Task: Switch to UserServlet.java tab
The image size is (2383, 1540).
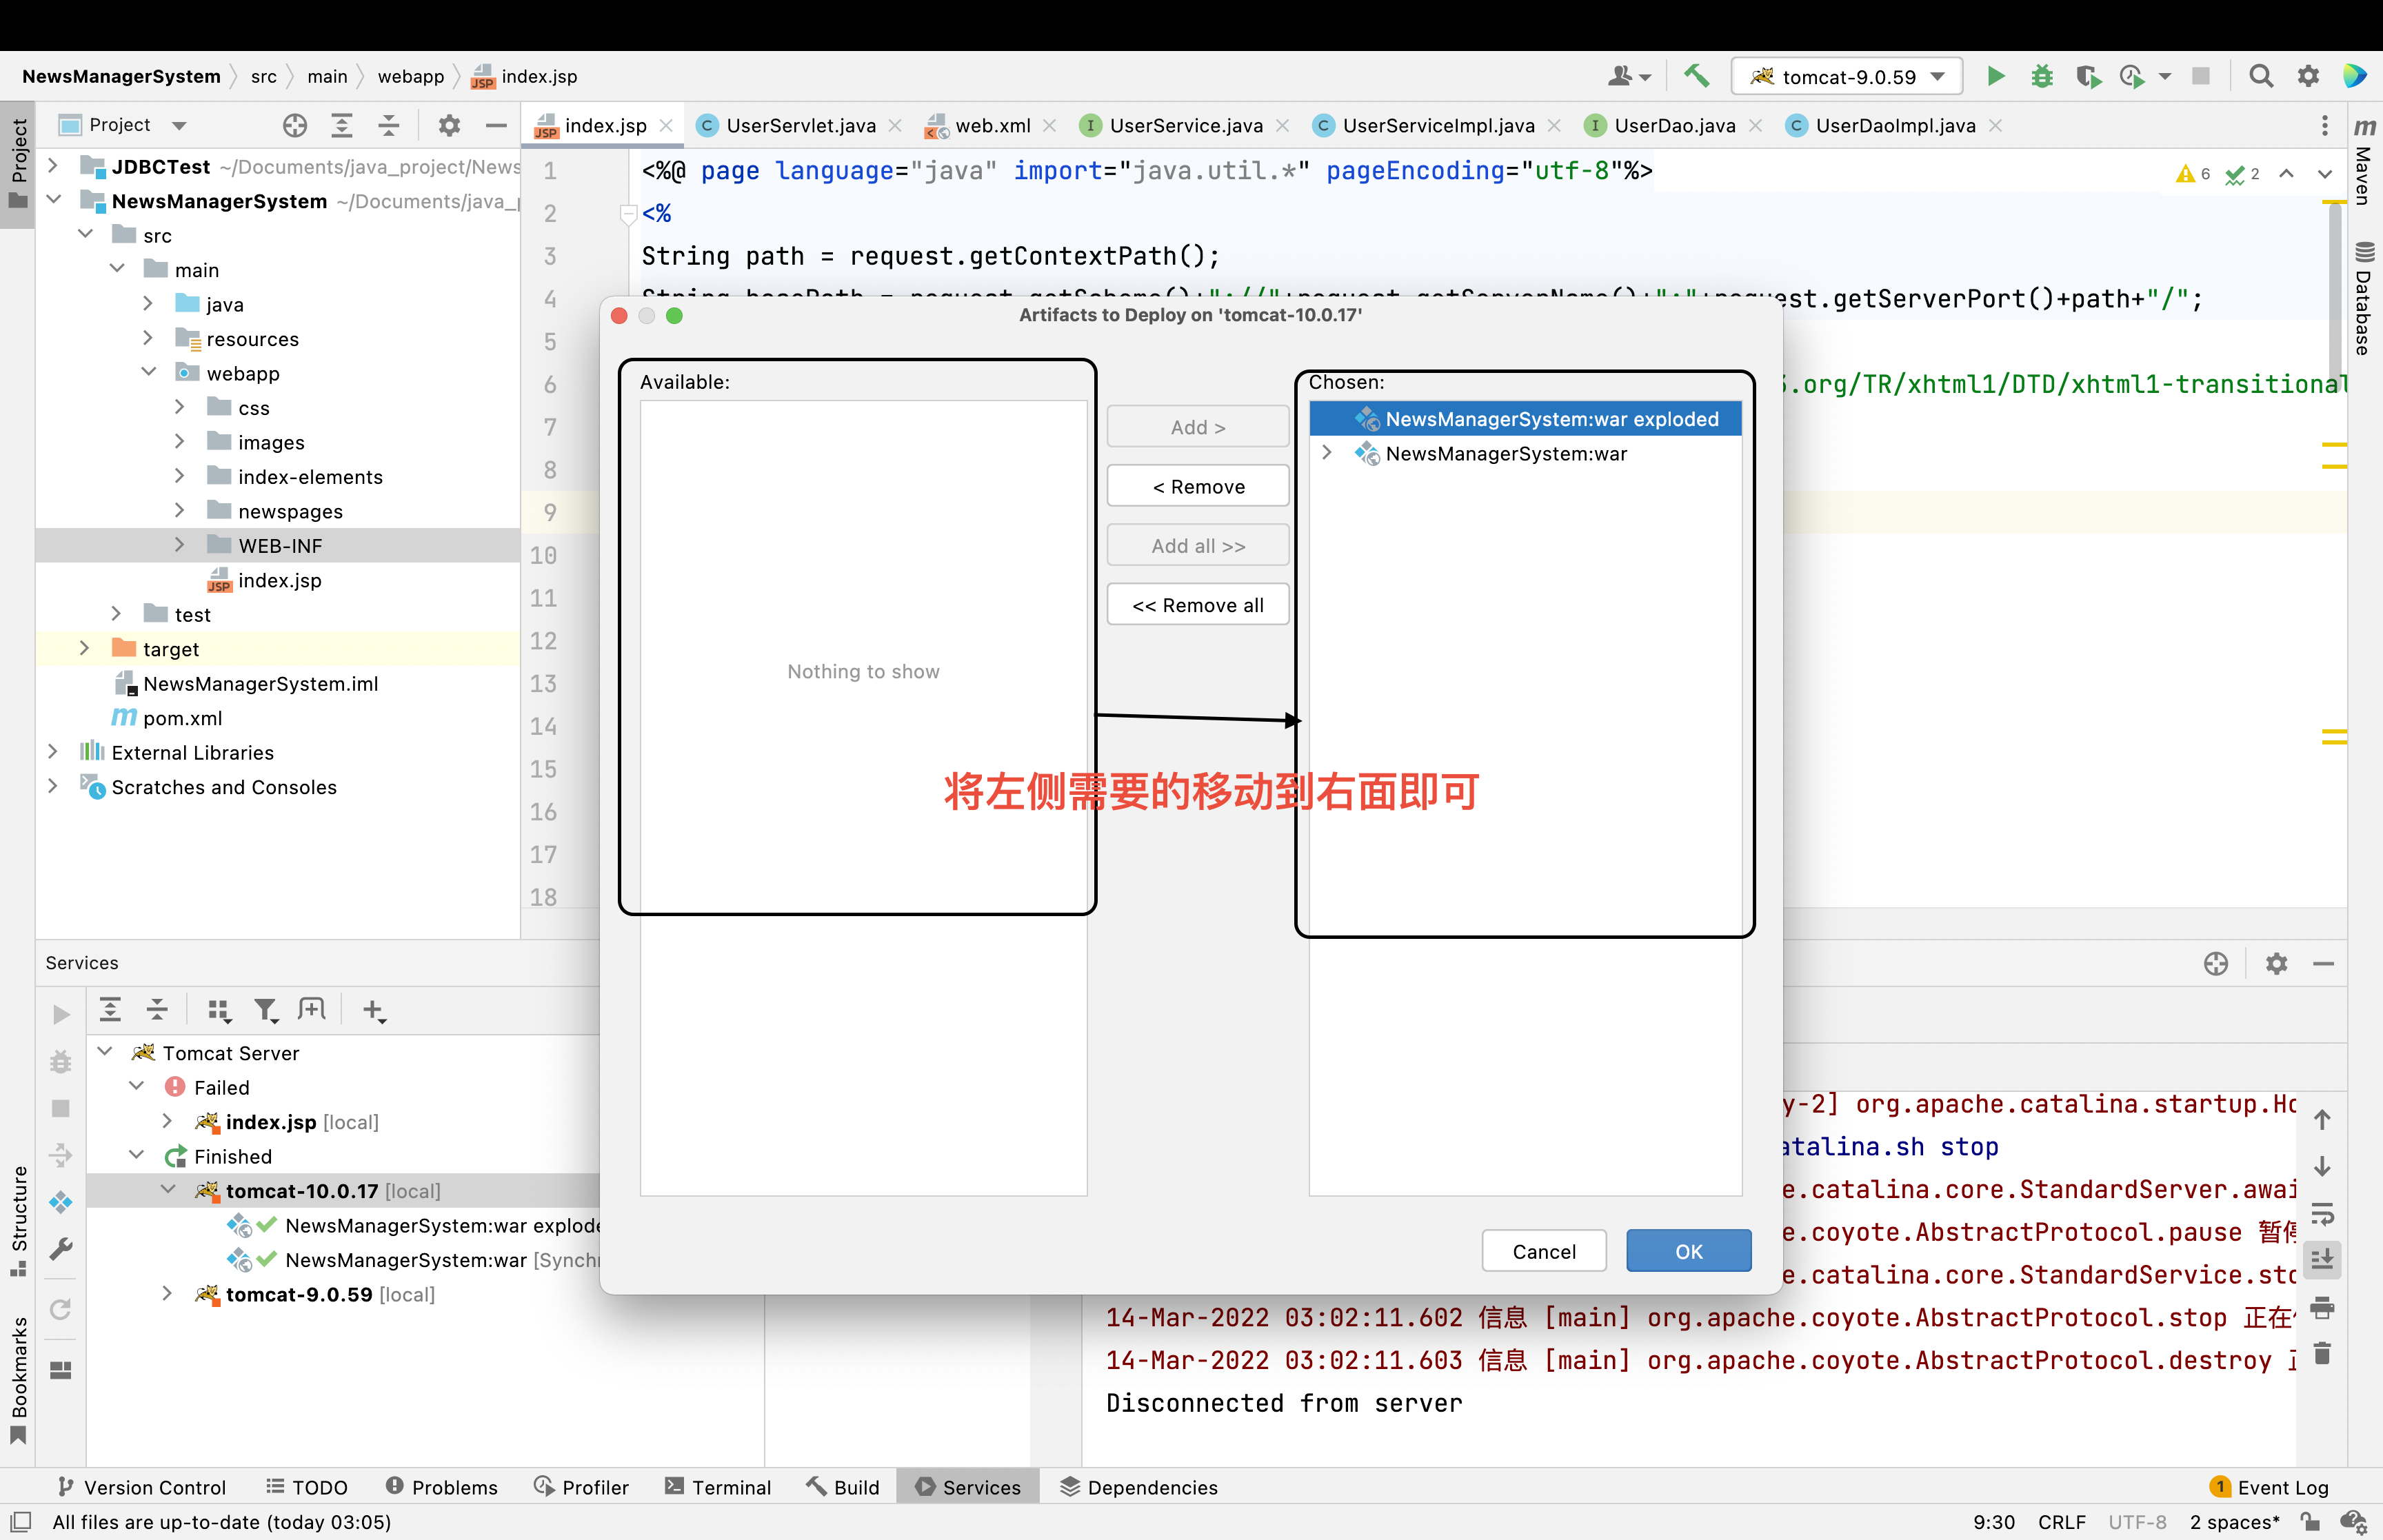Action: point(799,125)
